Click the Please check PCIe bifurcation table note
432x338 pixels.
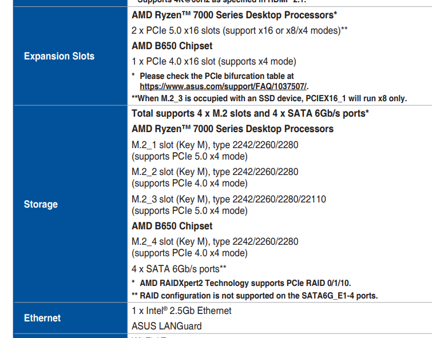(x=216, y=75)
